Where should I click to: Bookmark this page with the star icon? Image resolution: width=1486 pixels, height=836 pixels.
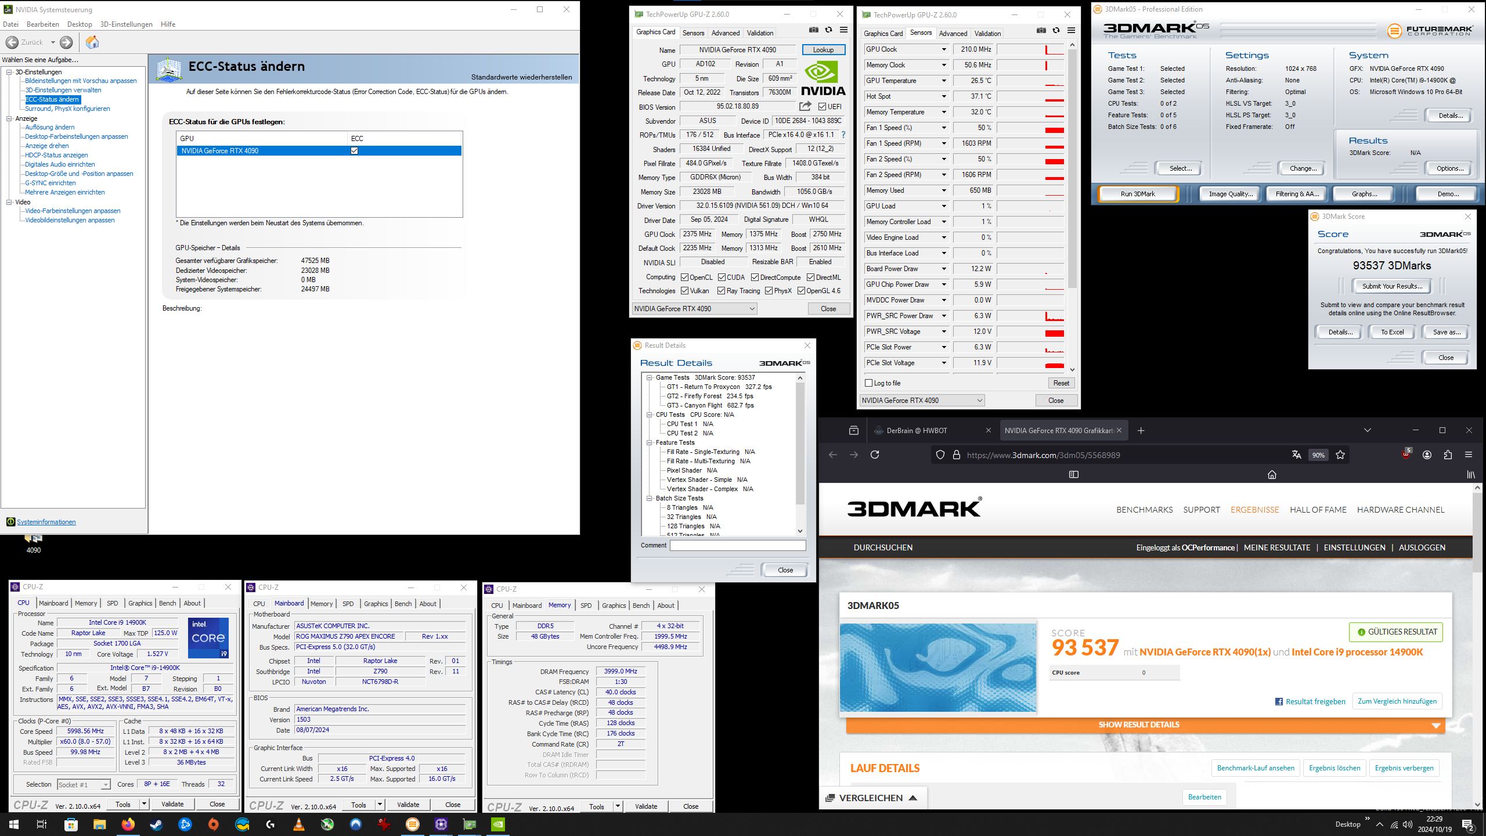[1340, 455]
